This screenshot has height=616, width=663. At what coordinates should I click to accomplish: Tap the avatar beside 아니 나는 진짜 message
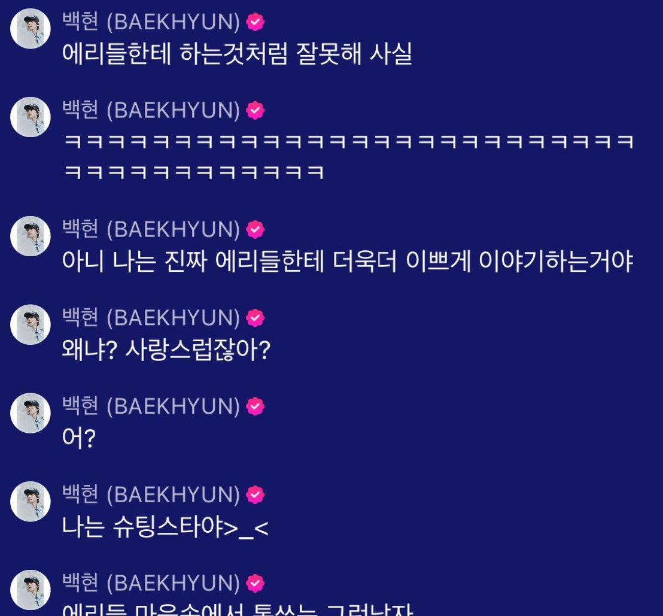click(31, 236)
